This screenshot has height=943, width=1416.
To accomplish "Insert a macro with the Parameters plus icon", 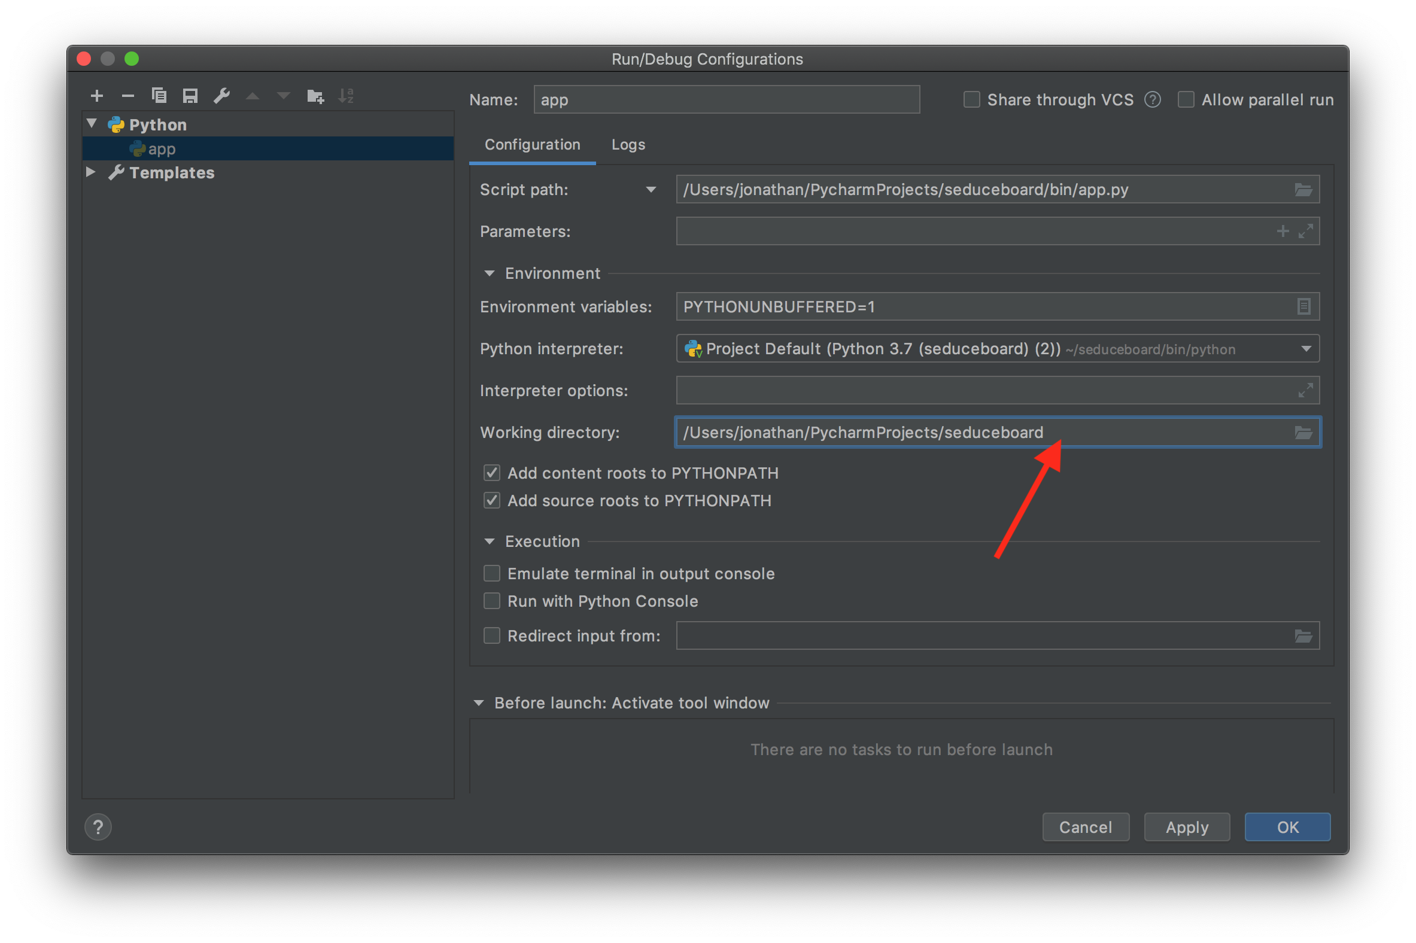I will tap(1283, 231).
